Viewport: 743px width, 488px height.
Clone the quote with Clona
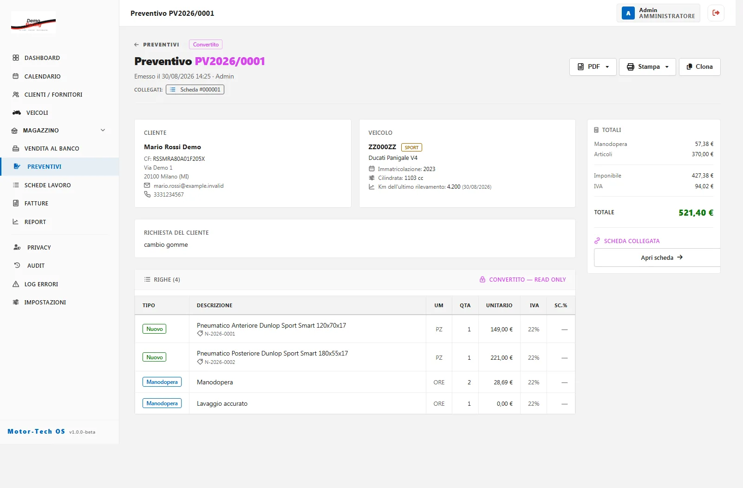tap(700, 66)
